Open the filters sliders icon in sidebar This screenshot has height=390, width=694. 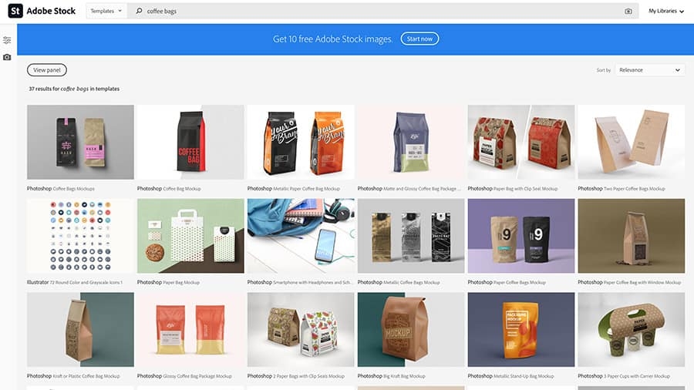(x=7, y=40)
